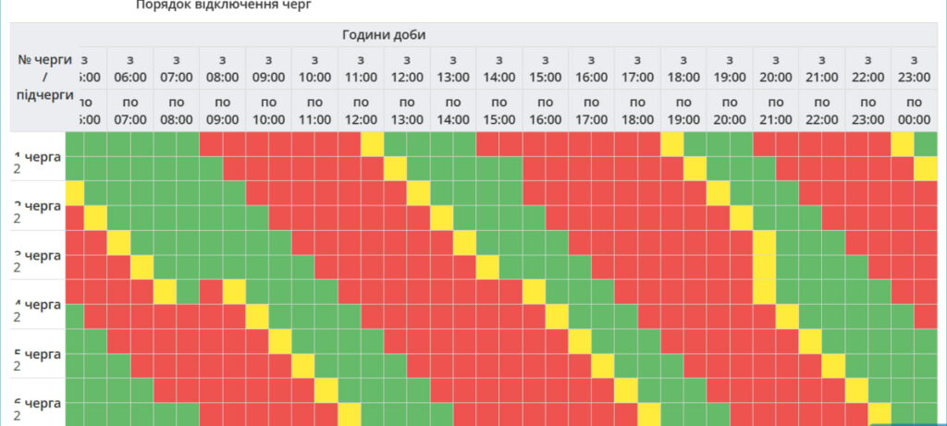This screenshot has width=947, height=426.
Task: Click the 'з 14:00' header cell
Action: pos(499,68)
